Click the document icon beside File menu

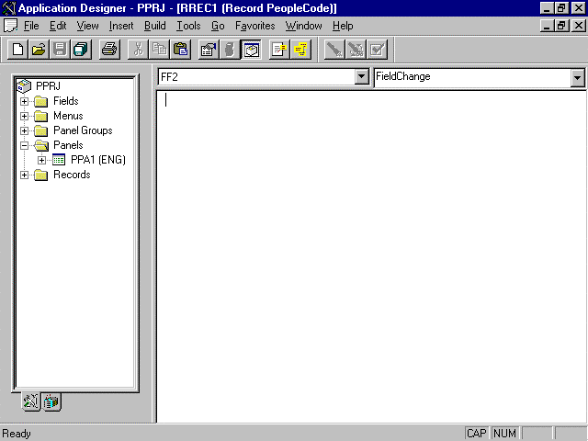10,26
